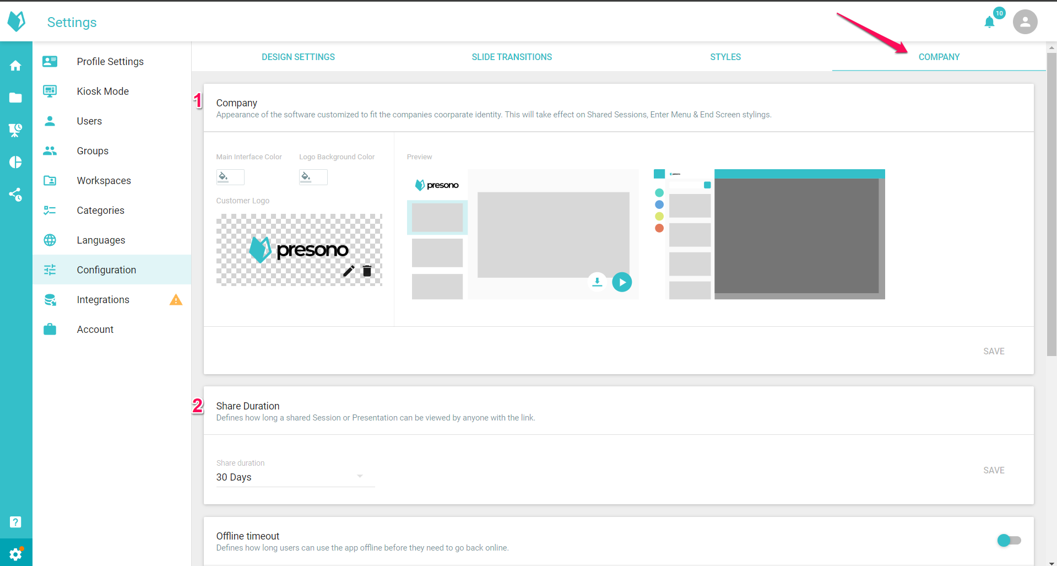Click the Settings page title
1057x566 pixels.
tap(72, 22)
